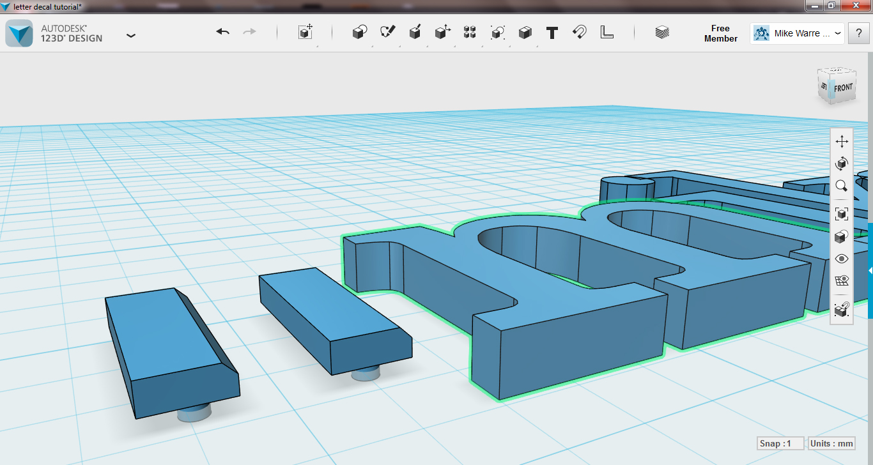Toggle the show/hide solids eye icon
Screen dimensions: 873x465
pyautogui.click(x=842, y=259)
